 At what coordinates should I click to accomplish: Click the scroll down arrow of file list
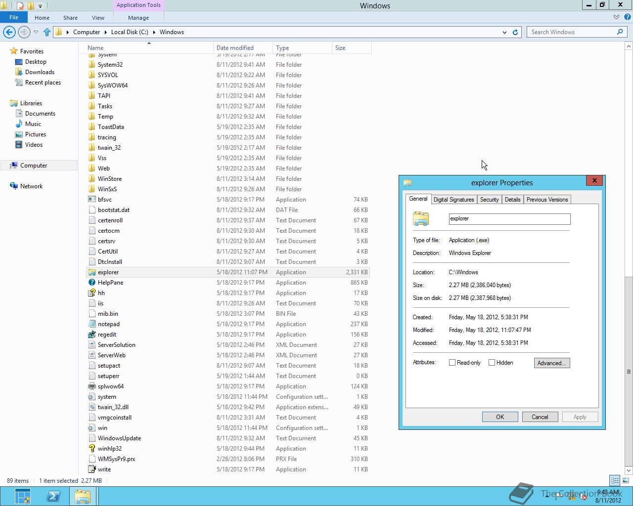tap(629, 470)
